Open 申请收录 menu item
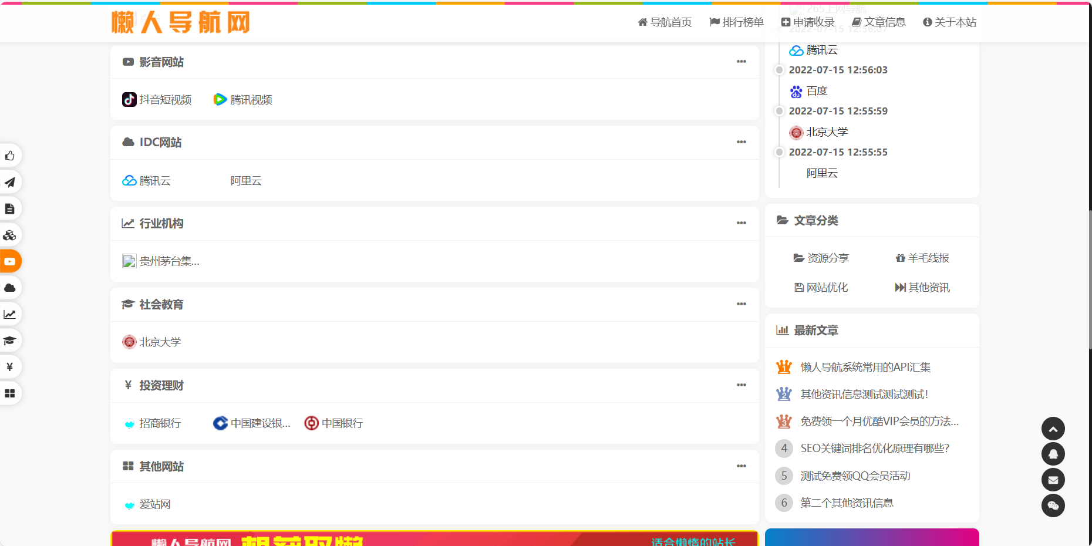Image resolution: width=1092 pixels, height=546 pixels. [x=808, y=22]
